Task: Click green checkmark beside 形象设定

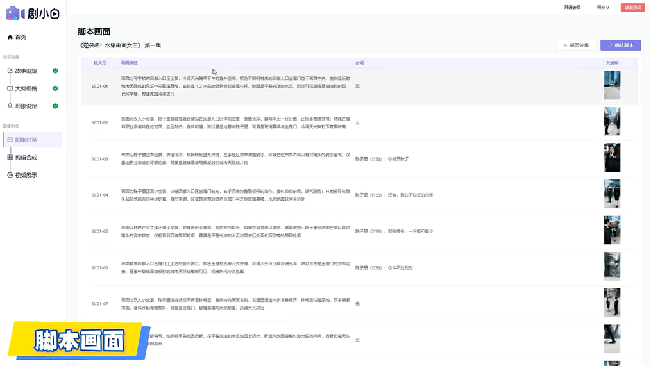Action: pos(55,106)
